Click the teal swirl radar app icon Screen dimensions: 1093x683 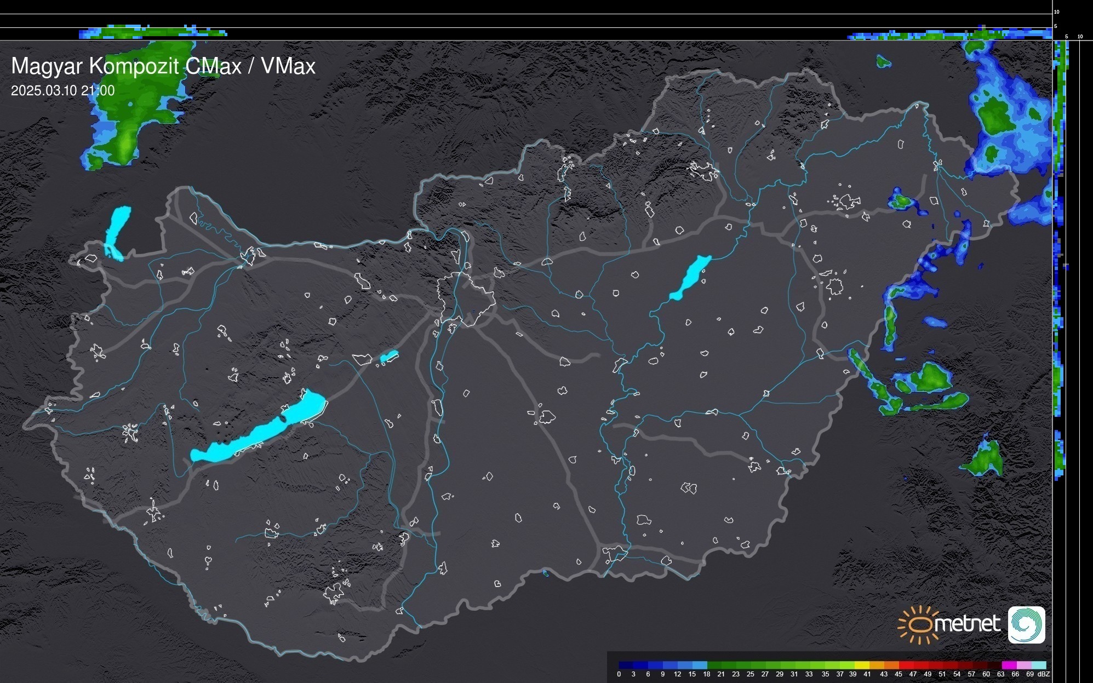pyautogui.click(x=1026, y=624)
